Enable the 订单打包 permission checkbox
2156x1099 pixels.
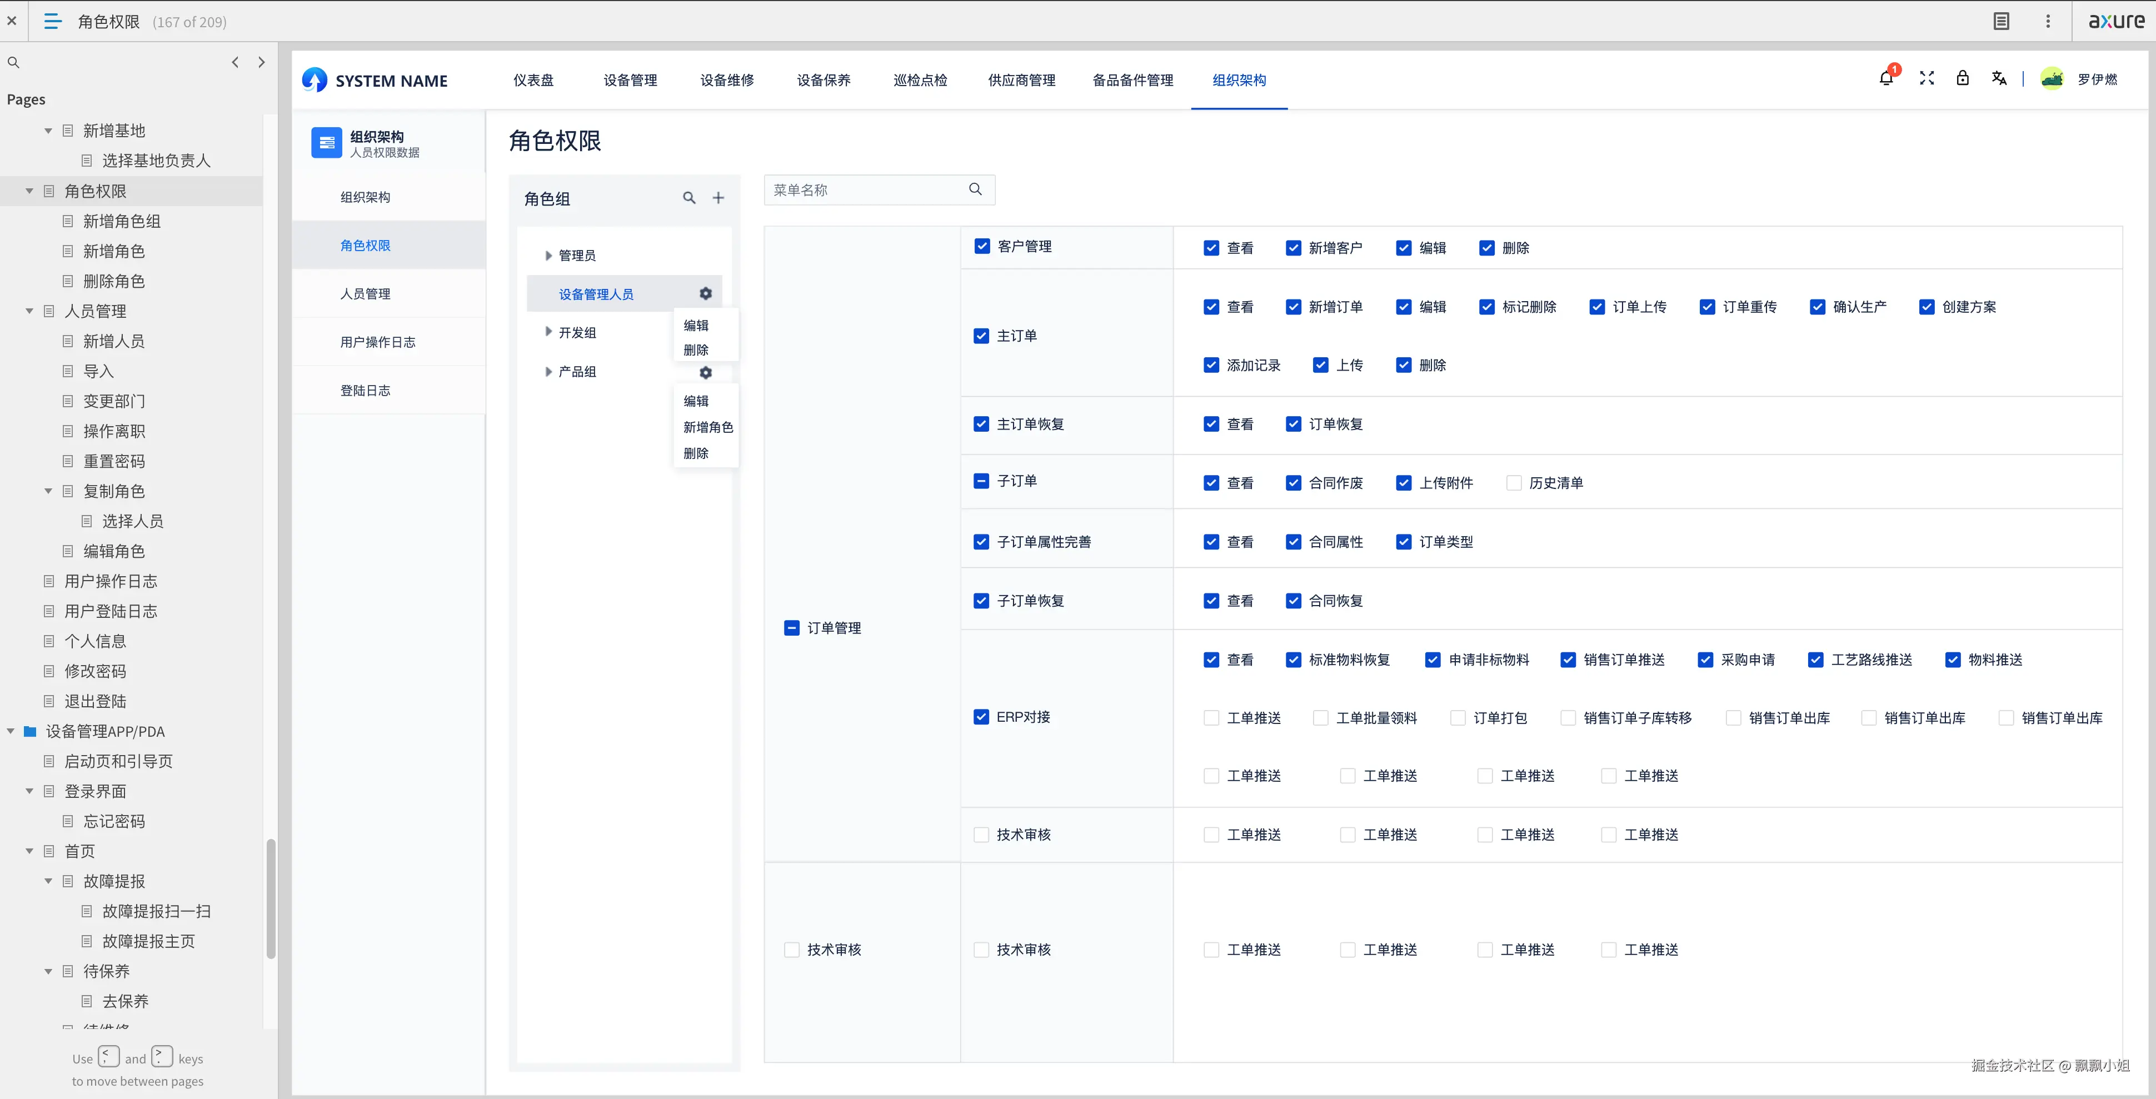pos(1458,718)
